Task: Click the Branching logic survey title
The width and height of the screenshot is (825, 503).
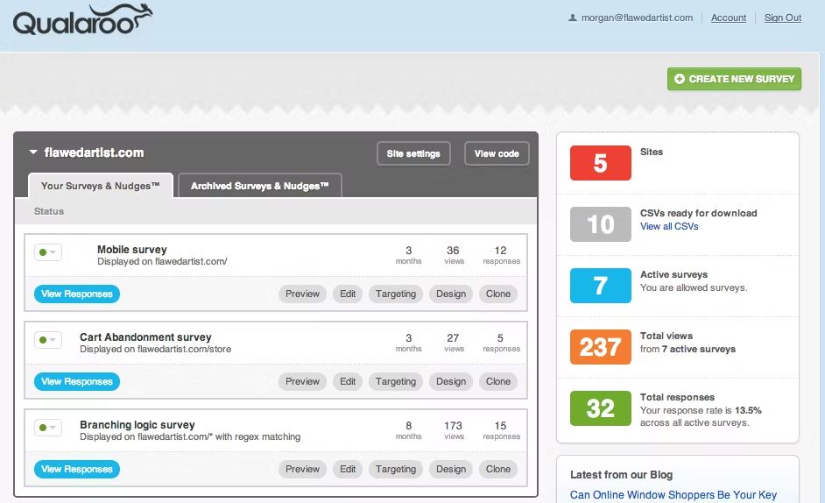Action: [x=137, y=424]
